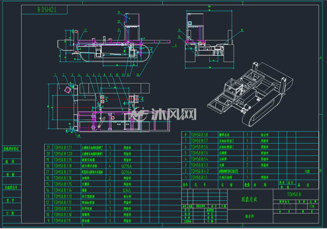Click part code TDH50.8.1.10
This screenshot has width=327, height=229.
63,214
